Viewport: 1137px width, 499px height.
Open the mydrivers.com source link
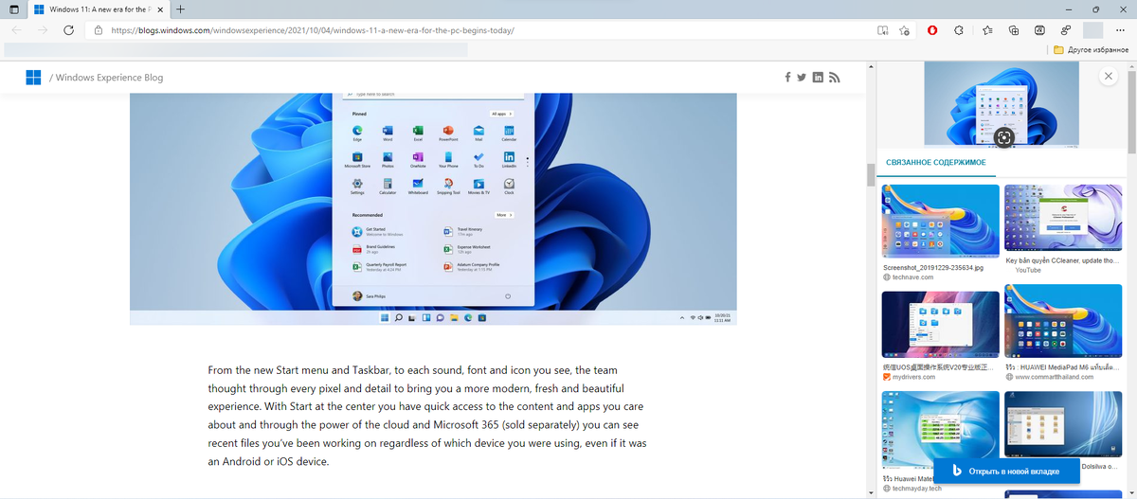pyautogui.click(x=913, y=377)
